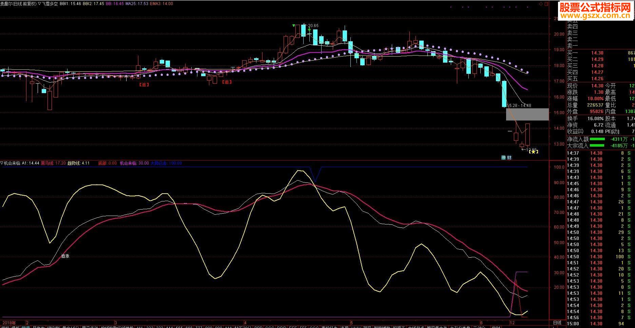Screen dimensions: 635x328
Task: Click the 卖三 ask row
Action: pos(601,33)
